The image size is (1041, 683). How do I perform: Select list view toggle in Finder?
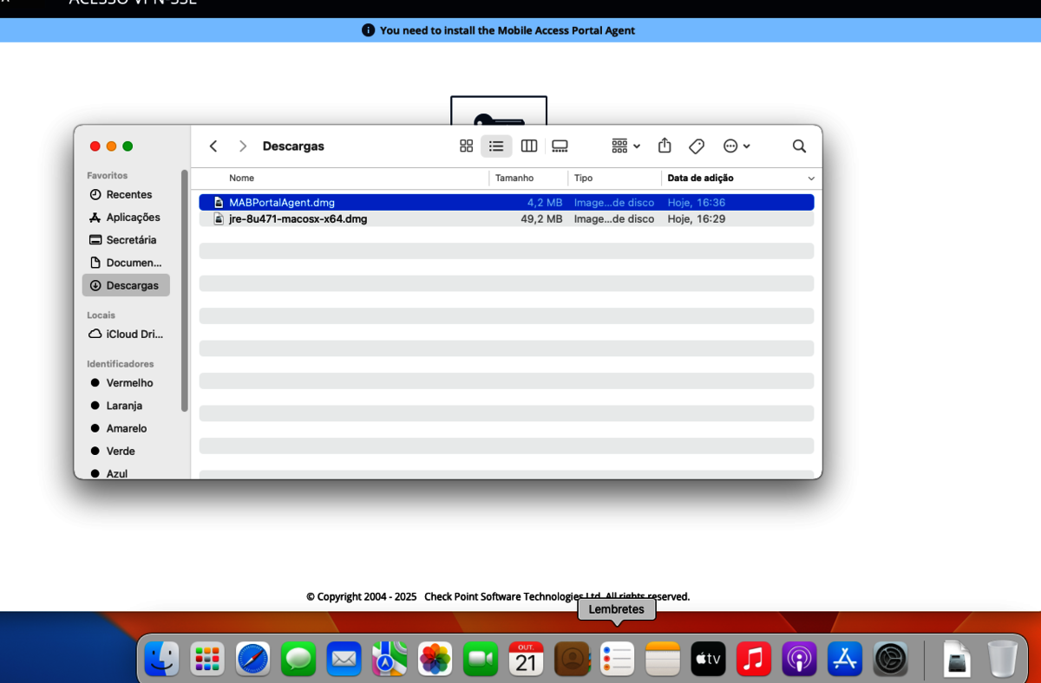click(496, 146)
